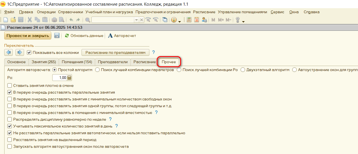Select 'Двухэтапный алгоритм' radio button

[243, 70]
